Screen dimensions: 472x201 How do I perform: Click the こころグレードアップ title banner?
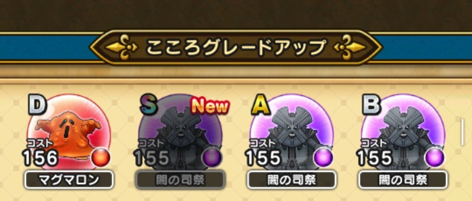236,47
